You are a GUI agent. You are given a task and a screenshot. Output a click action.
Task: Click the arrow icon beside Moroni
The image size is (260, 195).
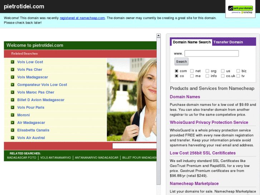point(13,115)
